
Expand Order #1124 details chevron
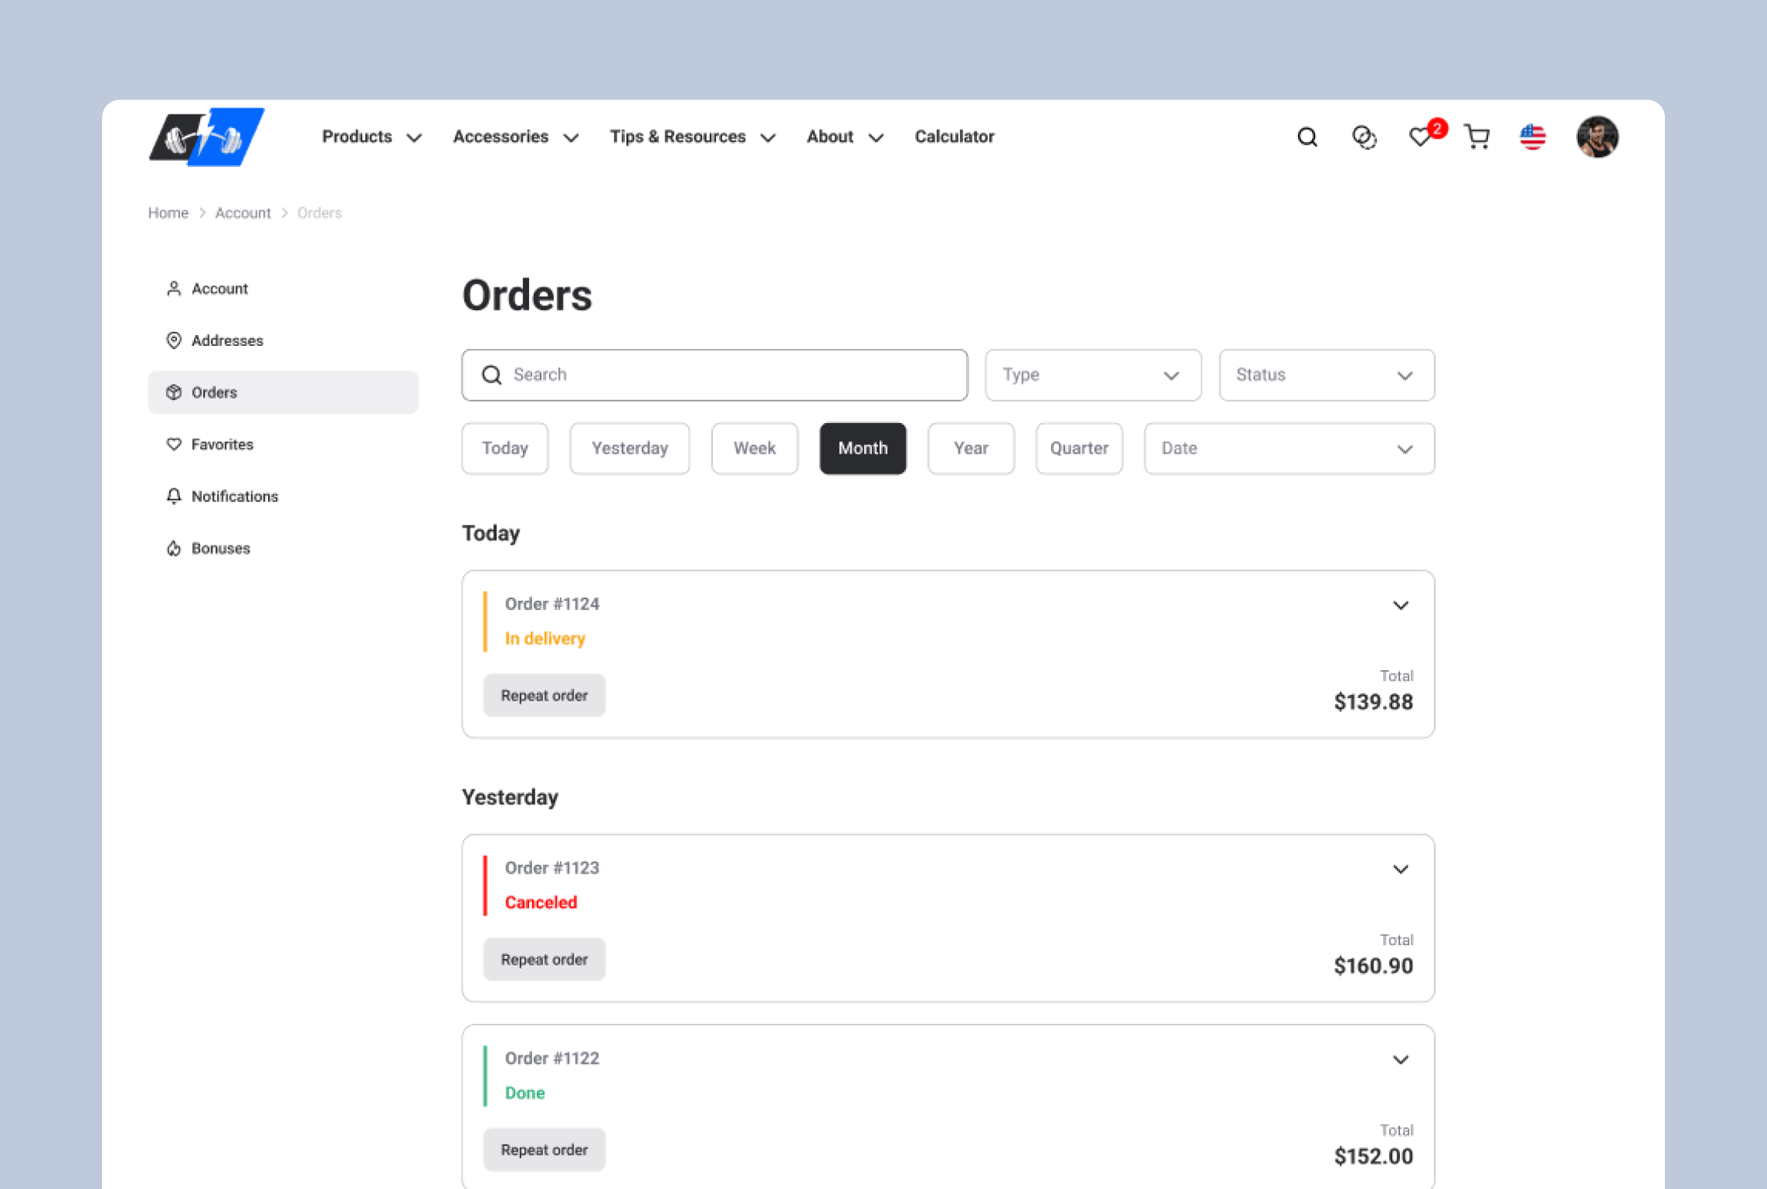pos(1401,605)
